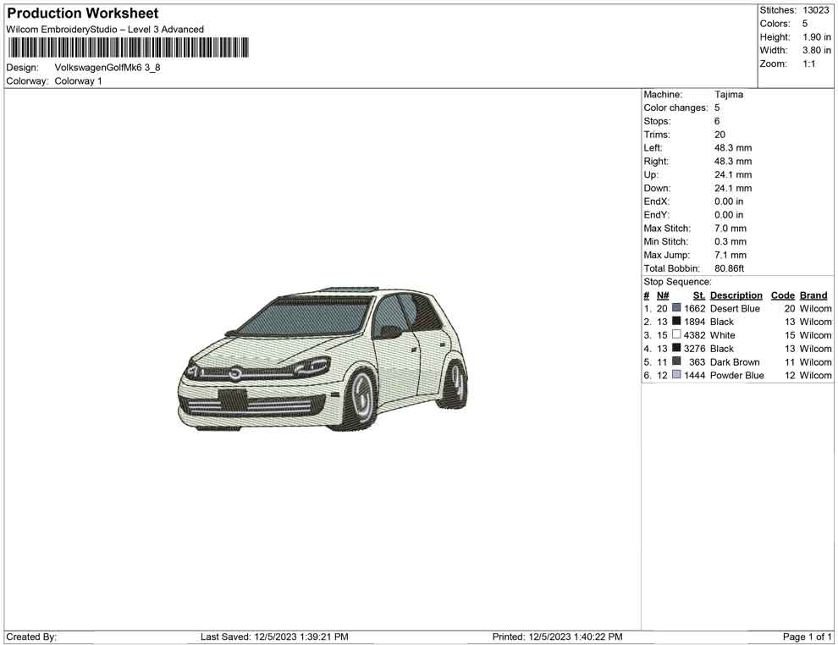
Task: Click the Brand column header
Action: (813, 295)
